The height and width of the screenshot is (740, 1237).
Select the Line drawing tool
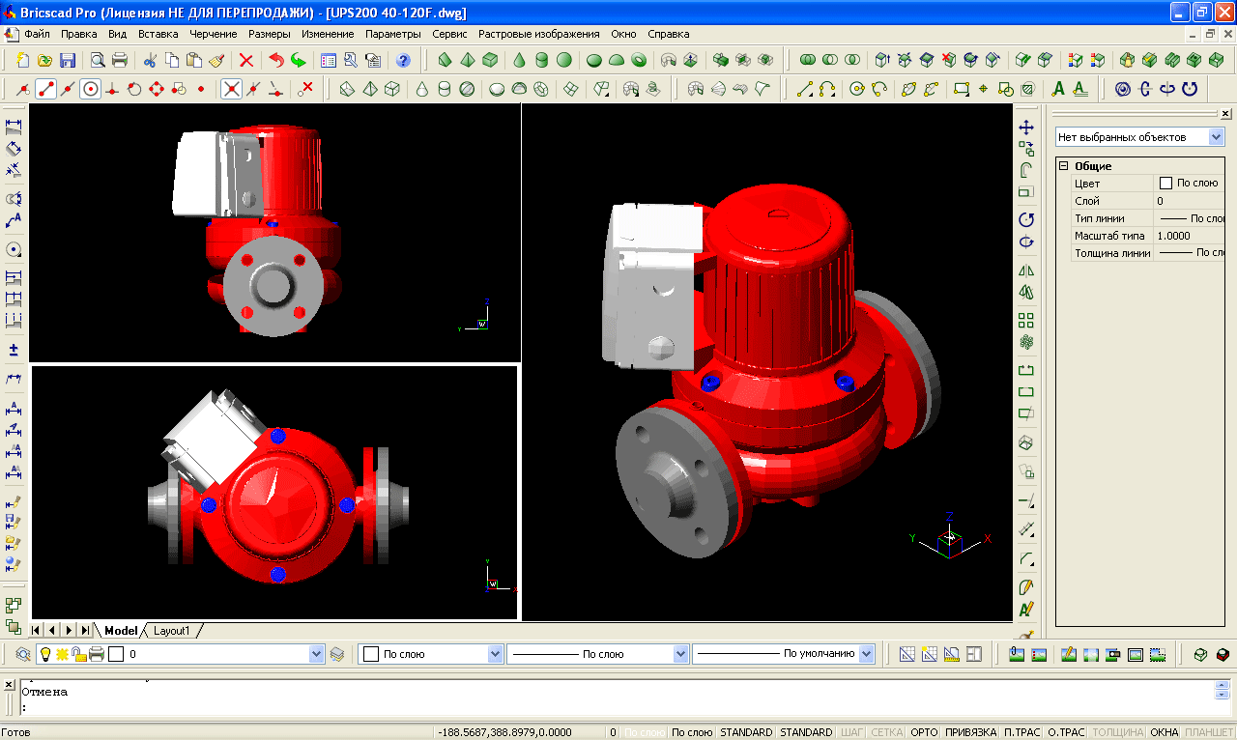(805, 89)
